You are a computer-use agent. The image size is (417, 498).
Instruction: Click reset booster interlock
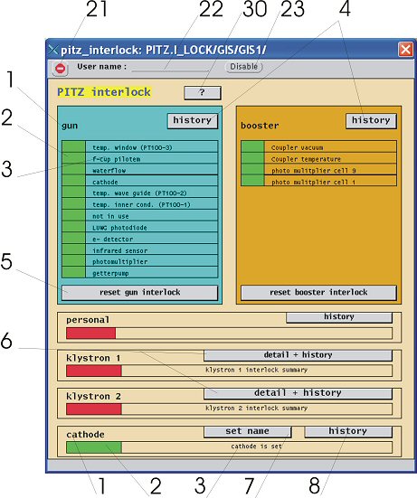click(x=318, y=292)
